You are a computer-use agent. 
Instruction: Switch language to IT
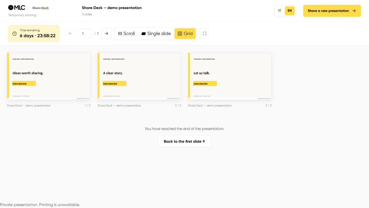coord(280,11)
